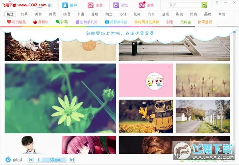This screenshot has height=165, width=239.
Task: Click the 秋天 search input field
Action: pyautogui.click(x=185, y=5)
